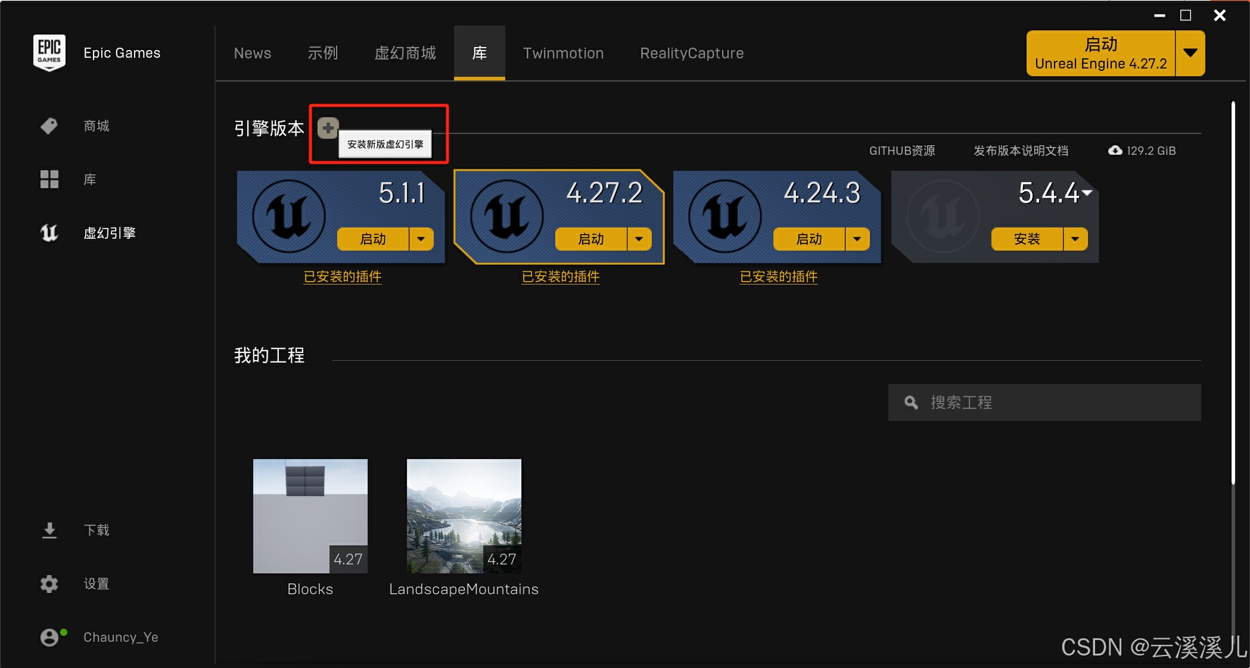
Task: Expand top-right Unreal Engine 4.27.2 launch dropdown
Action: pos(1190,53)
